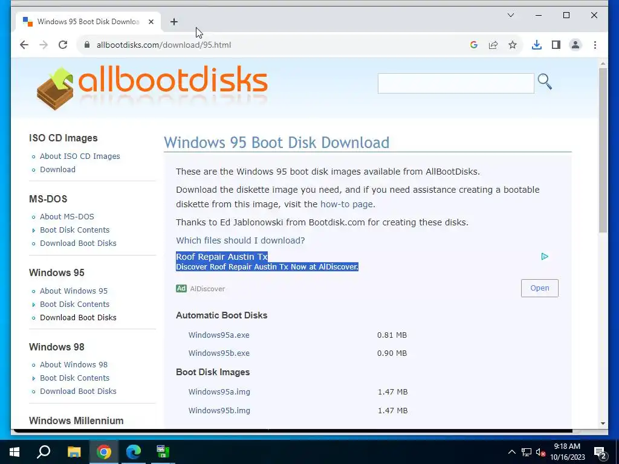Image resolution: width=619 pixels, height=464 pixels.
Task: Open the Windows Start menu
Action: click(x=15, y=452)
